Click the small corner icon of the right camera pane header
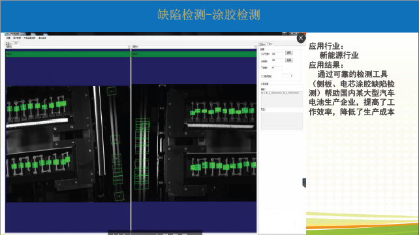 (255, 47)
